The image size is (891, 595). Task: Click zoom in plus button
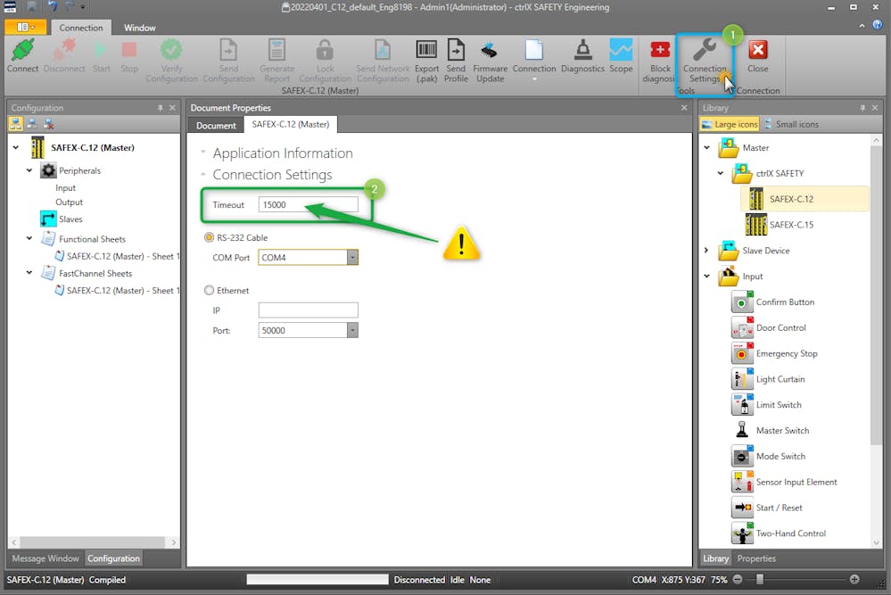[854, 579]
